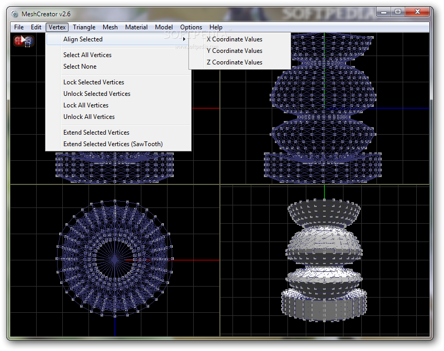This screenshot has height=351, width=444.
Task: Choose Extend Selected Vertices
Action: [118, 133]
